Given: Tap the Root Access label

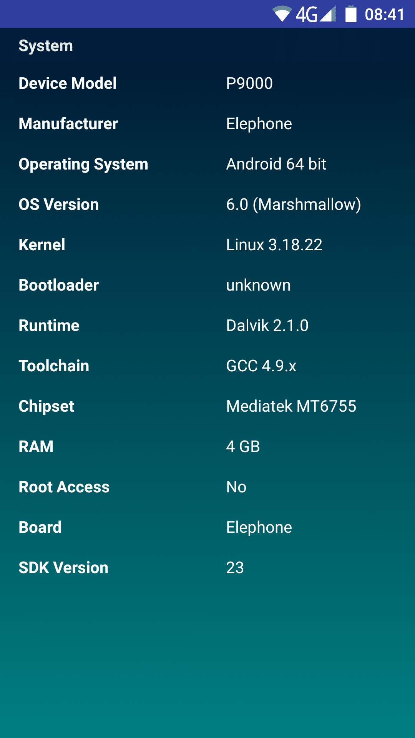Looking at the screenshot, I should 64,487.
